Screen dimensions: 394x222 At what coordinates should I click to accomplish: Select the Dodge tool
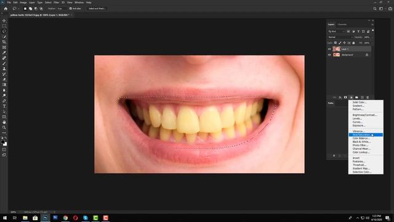[x=4, y=96]
